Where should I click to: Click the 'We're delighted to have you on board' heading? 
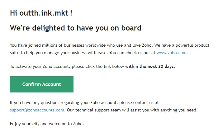click(76, 28)
